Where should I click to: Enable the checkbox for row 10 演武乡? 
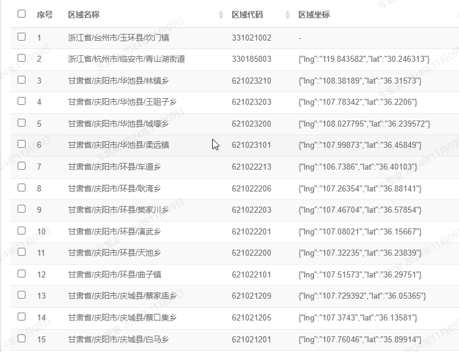click(22, 230)
